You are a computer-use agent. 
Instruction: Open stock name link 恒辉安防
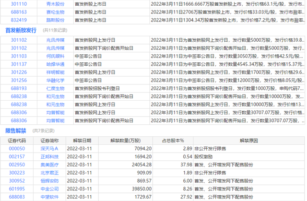pos(49,181)
